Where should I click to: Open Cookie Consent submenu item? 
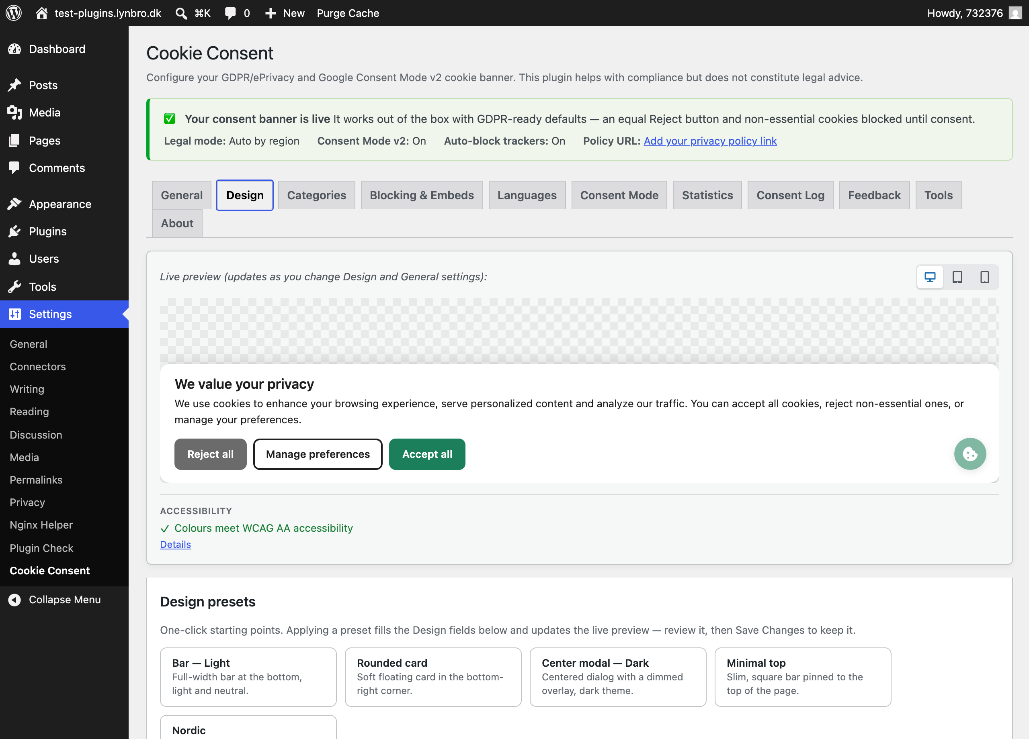point(50,571)
